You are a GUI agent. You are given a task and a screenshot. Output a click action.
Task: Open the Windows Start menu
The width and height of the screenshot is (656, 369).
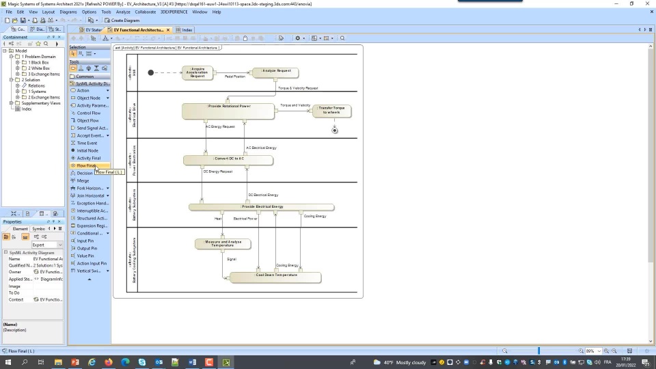coord(8,362)
